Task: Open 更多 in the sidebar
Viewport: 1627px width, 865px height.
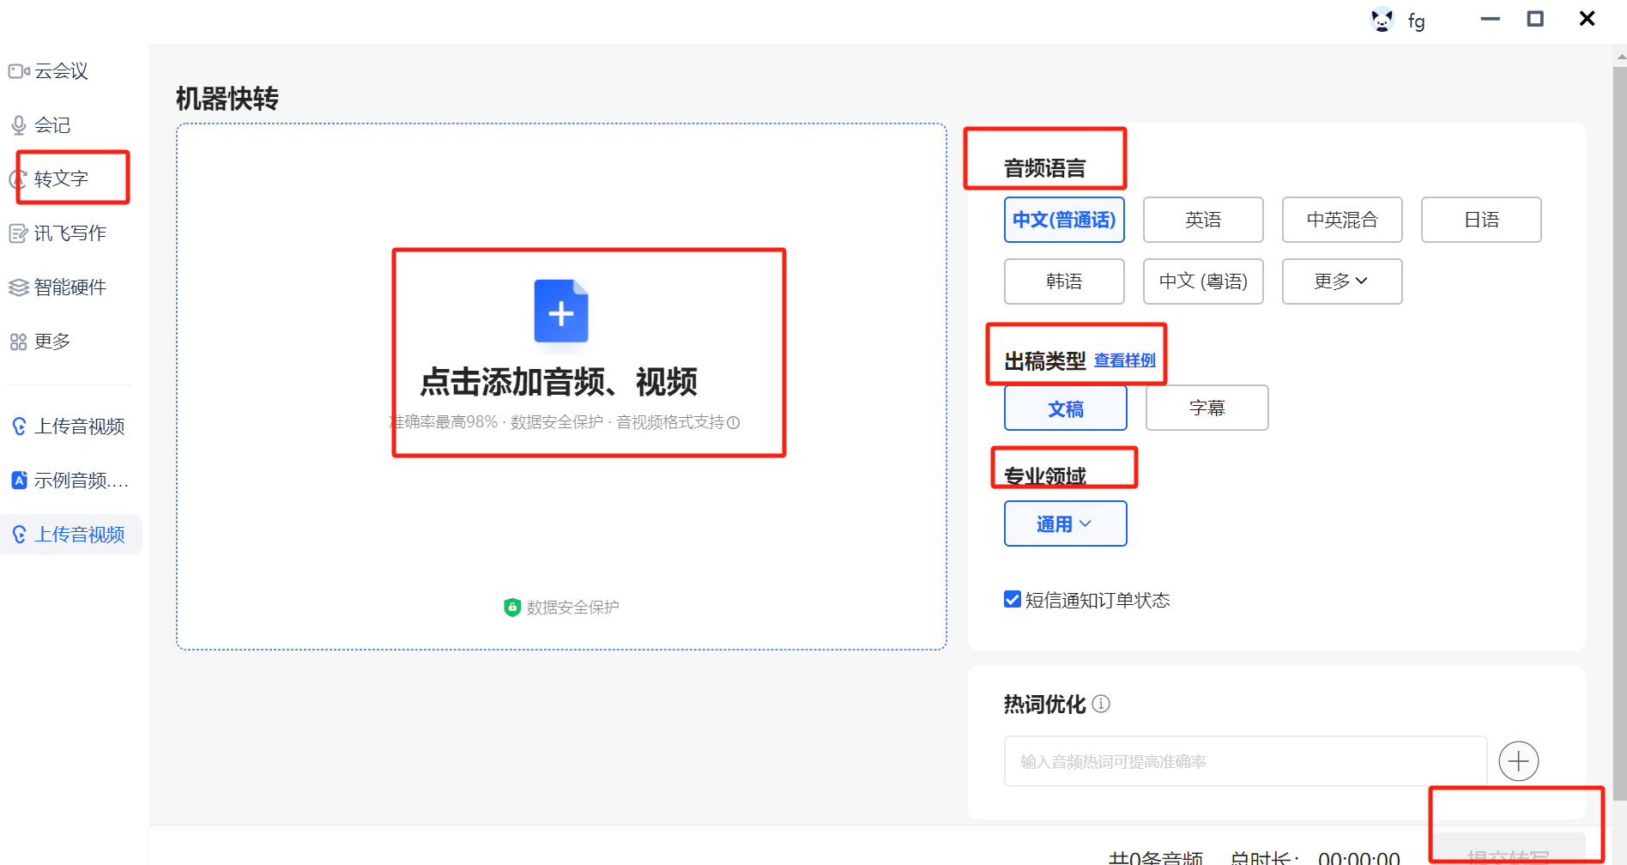Action: point(40,341)
